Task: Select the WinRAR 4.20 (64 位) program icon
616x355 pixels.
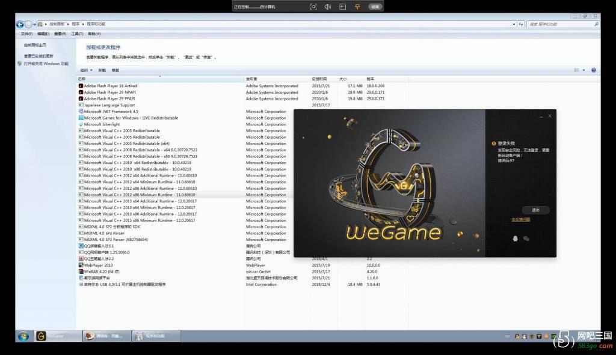Action: click(x=81, y=272)
